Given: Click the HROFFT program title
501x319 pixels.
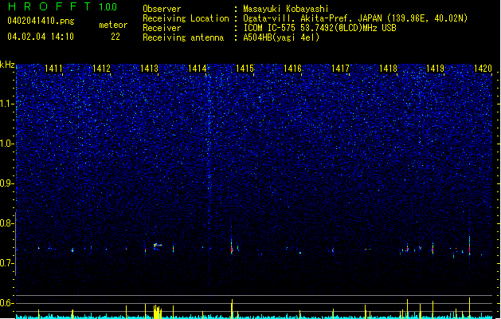Looking at the screenshot, I should (x=49, y=6).
